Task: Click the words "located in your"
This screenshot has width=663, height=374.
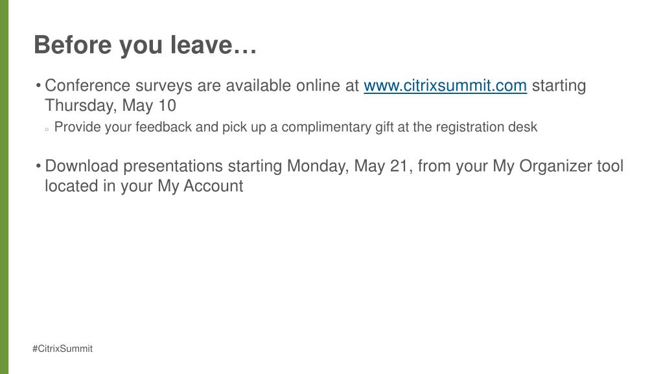Action: pos(99,186)
